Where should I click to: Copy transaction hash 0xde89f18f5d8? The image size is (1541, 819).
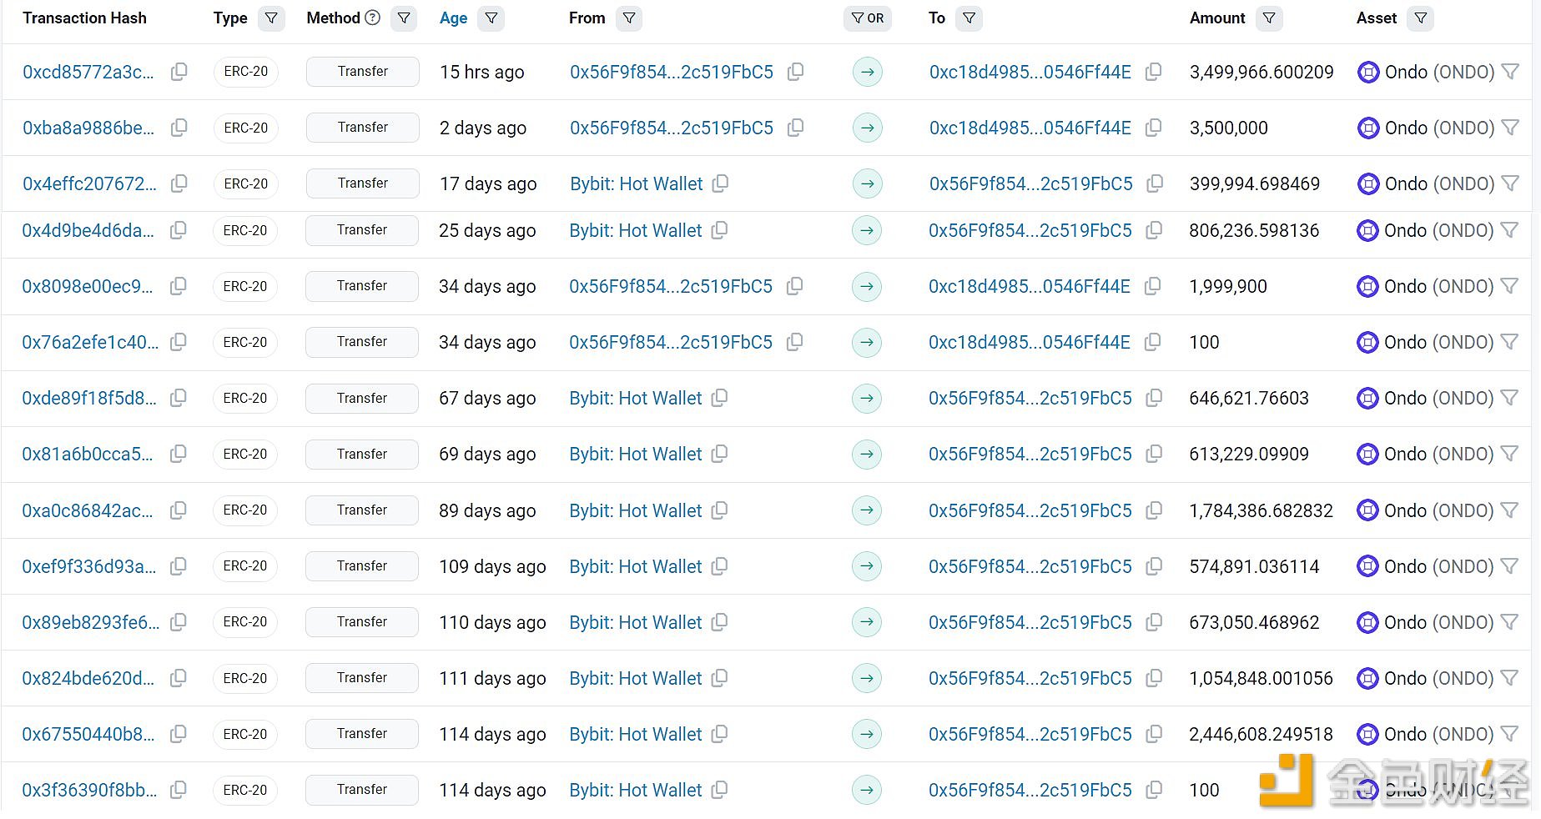[x=178, y=398]
